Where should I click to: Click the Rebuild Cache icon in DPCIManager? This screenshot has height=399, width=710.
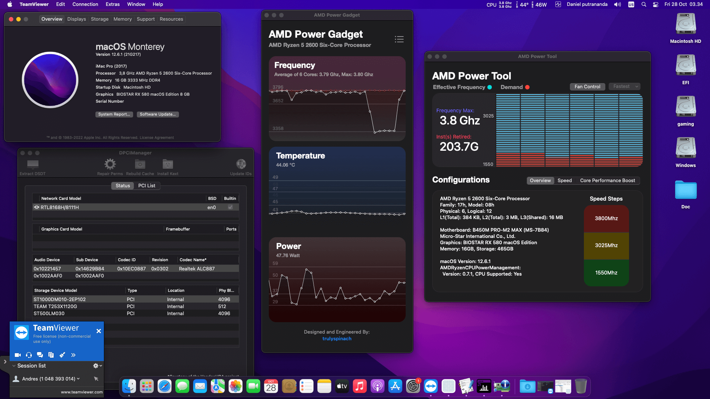(x=140, y=167)
